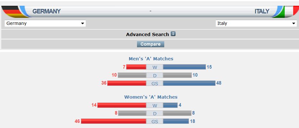Open the Germany team dropdown

45,23
